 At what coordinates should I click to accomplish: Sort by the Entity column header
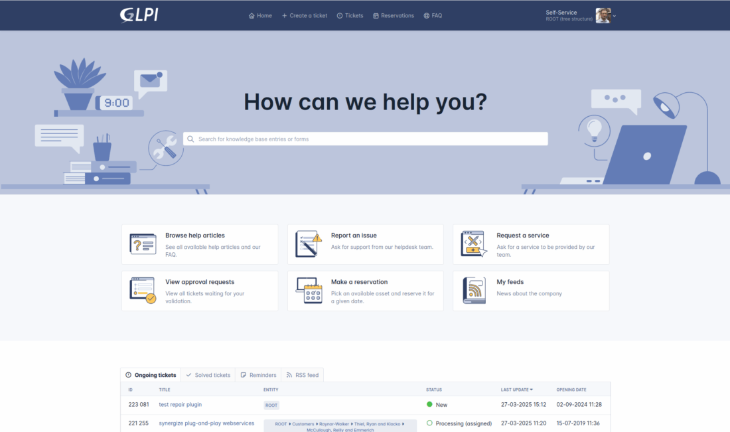pos(271,390)
